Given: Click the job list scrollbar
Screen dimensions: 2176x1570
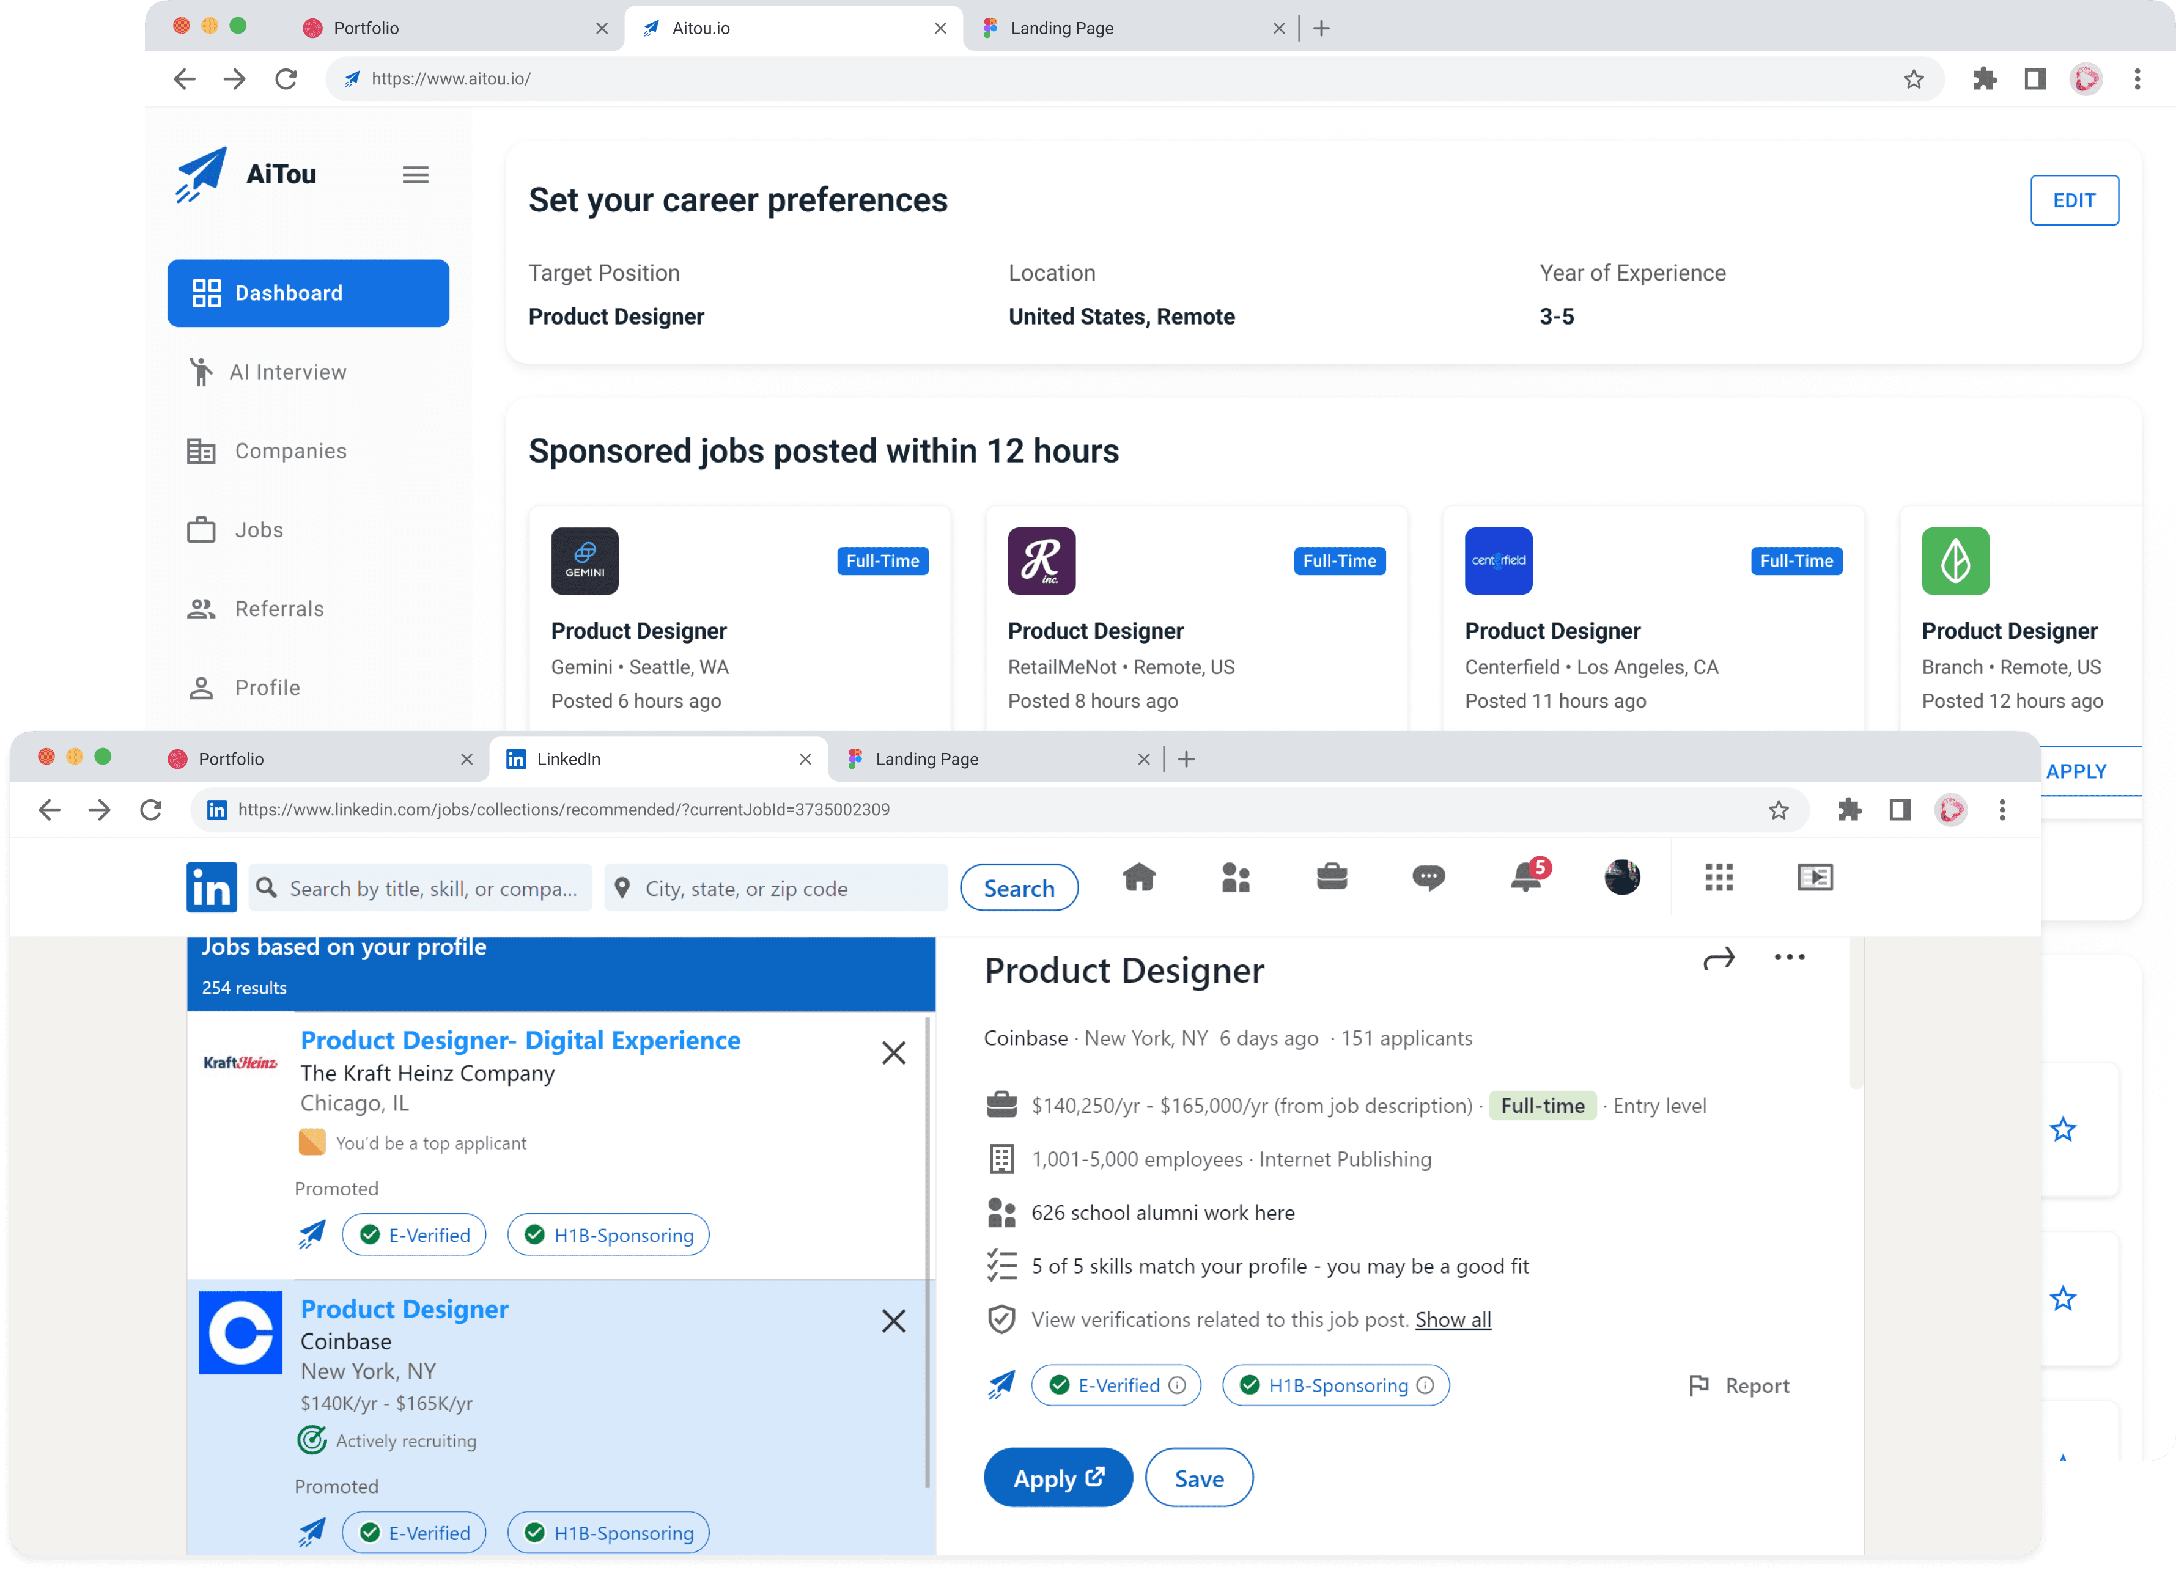Looking at the screenshot, I should [927, 1252].
